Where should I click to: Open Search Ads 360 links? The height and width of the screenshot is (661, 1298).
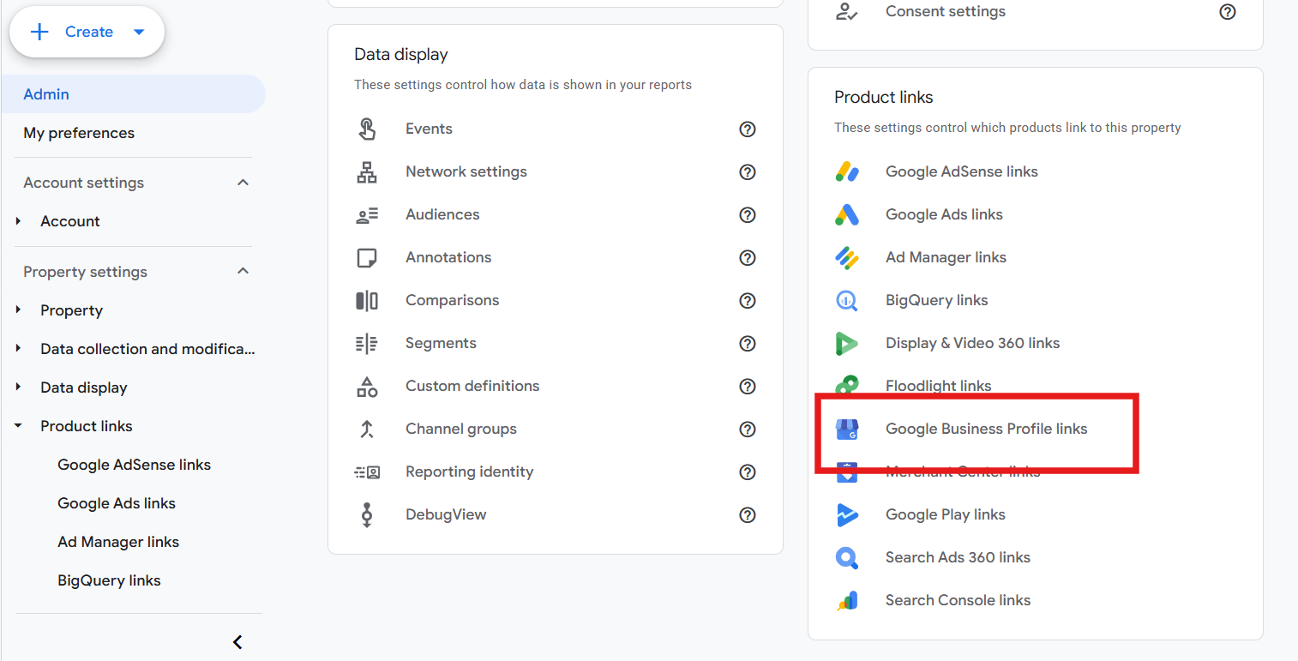pyautogui.click(x=958, y=557)
